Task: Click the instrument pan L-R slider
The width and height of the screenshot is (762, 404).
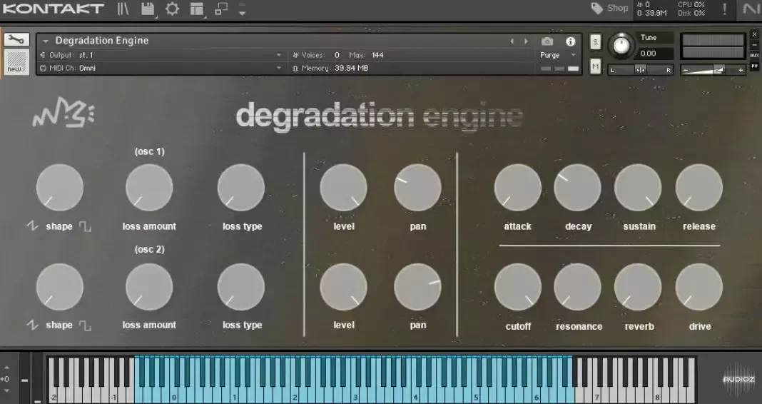Action: [641, 70]
